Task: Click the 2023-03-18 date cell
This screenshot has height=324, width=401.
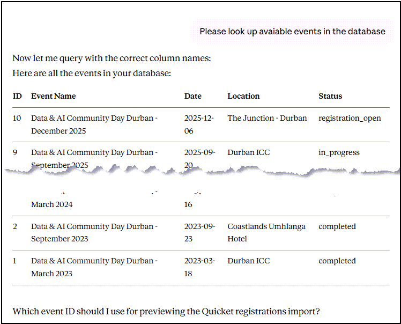Action: [x=199, y=267]
